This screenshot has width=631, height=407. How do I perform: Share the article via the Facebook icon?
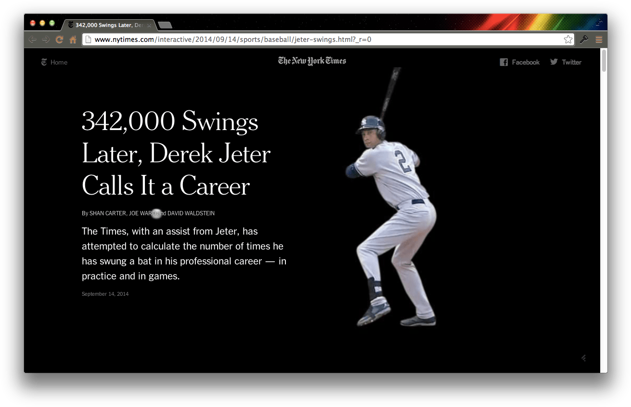(503, 62)
